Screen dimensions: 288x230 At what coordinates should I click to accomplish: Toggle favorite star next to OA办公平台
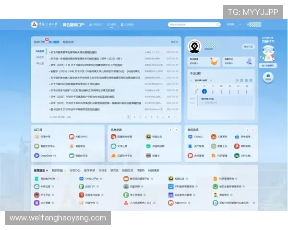click(x=101, y=178)
